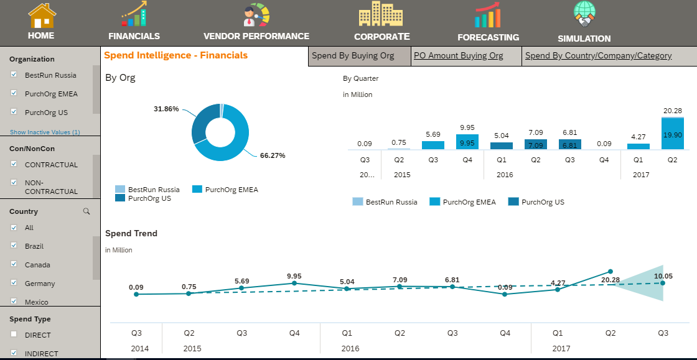Open the Forecasting chart icon
Screen dimensions: 697x360
click(487, 15)
